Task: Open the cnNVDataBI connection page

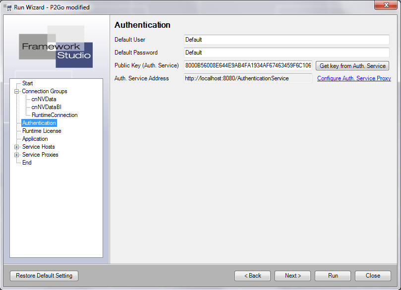Action: [46, 107]
